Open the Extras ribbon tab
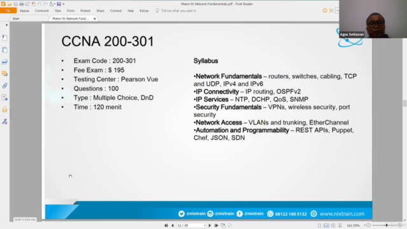 pyautogui.click(x=144, y=11)
